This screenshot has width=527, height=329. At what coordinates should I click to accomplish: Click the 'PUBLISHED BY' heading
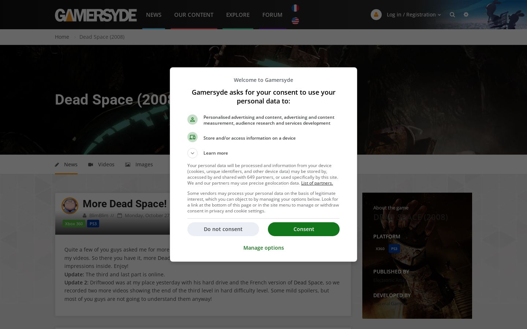pyautogui.click(x=391, y=272)
